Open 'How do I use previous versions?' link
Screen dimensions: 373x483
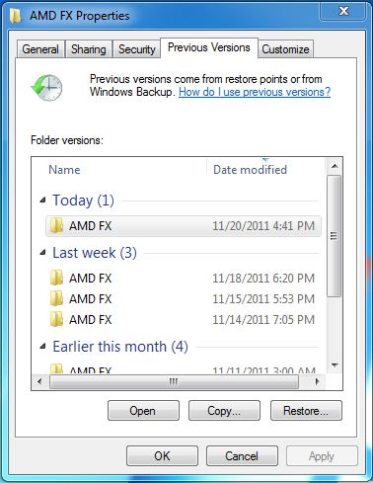(x=255, y=92)
